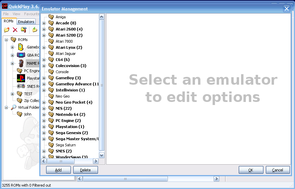Click the Virtual Folders magnifier icon
This screenshot has height=189, width=295.
(x=13, y=107)
